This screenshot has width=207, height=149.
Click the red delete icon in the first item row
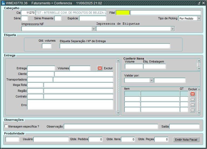pyautogui.click(x=192, y=94)
